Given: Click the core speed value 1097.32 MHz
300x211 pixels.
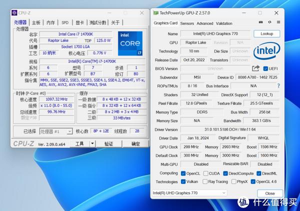Looking at the screenshot, I should [56, 99].
